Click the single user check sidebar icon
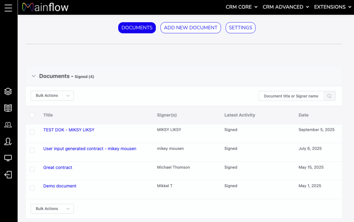The image size is (354, 222). [x=8, y=141]
